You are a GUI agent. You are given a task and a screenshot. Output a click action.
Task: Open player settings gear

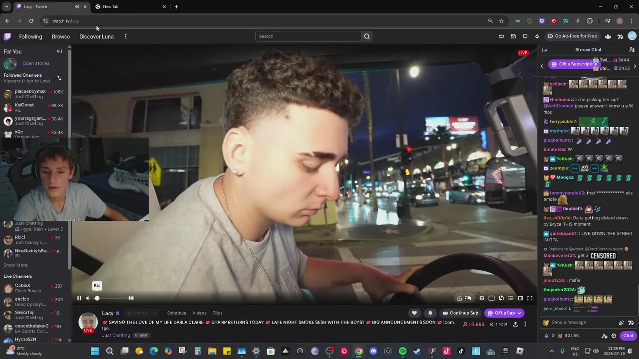(x=482, y=298)
